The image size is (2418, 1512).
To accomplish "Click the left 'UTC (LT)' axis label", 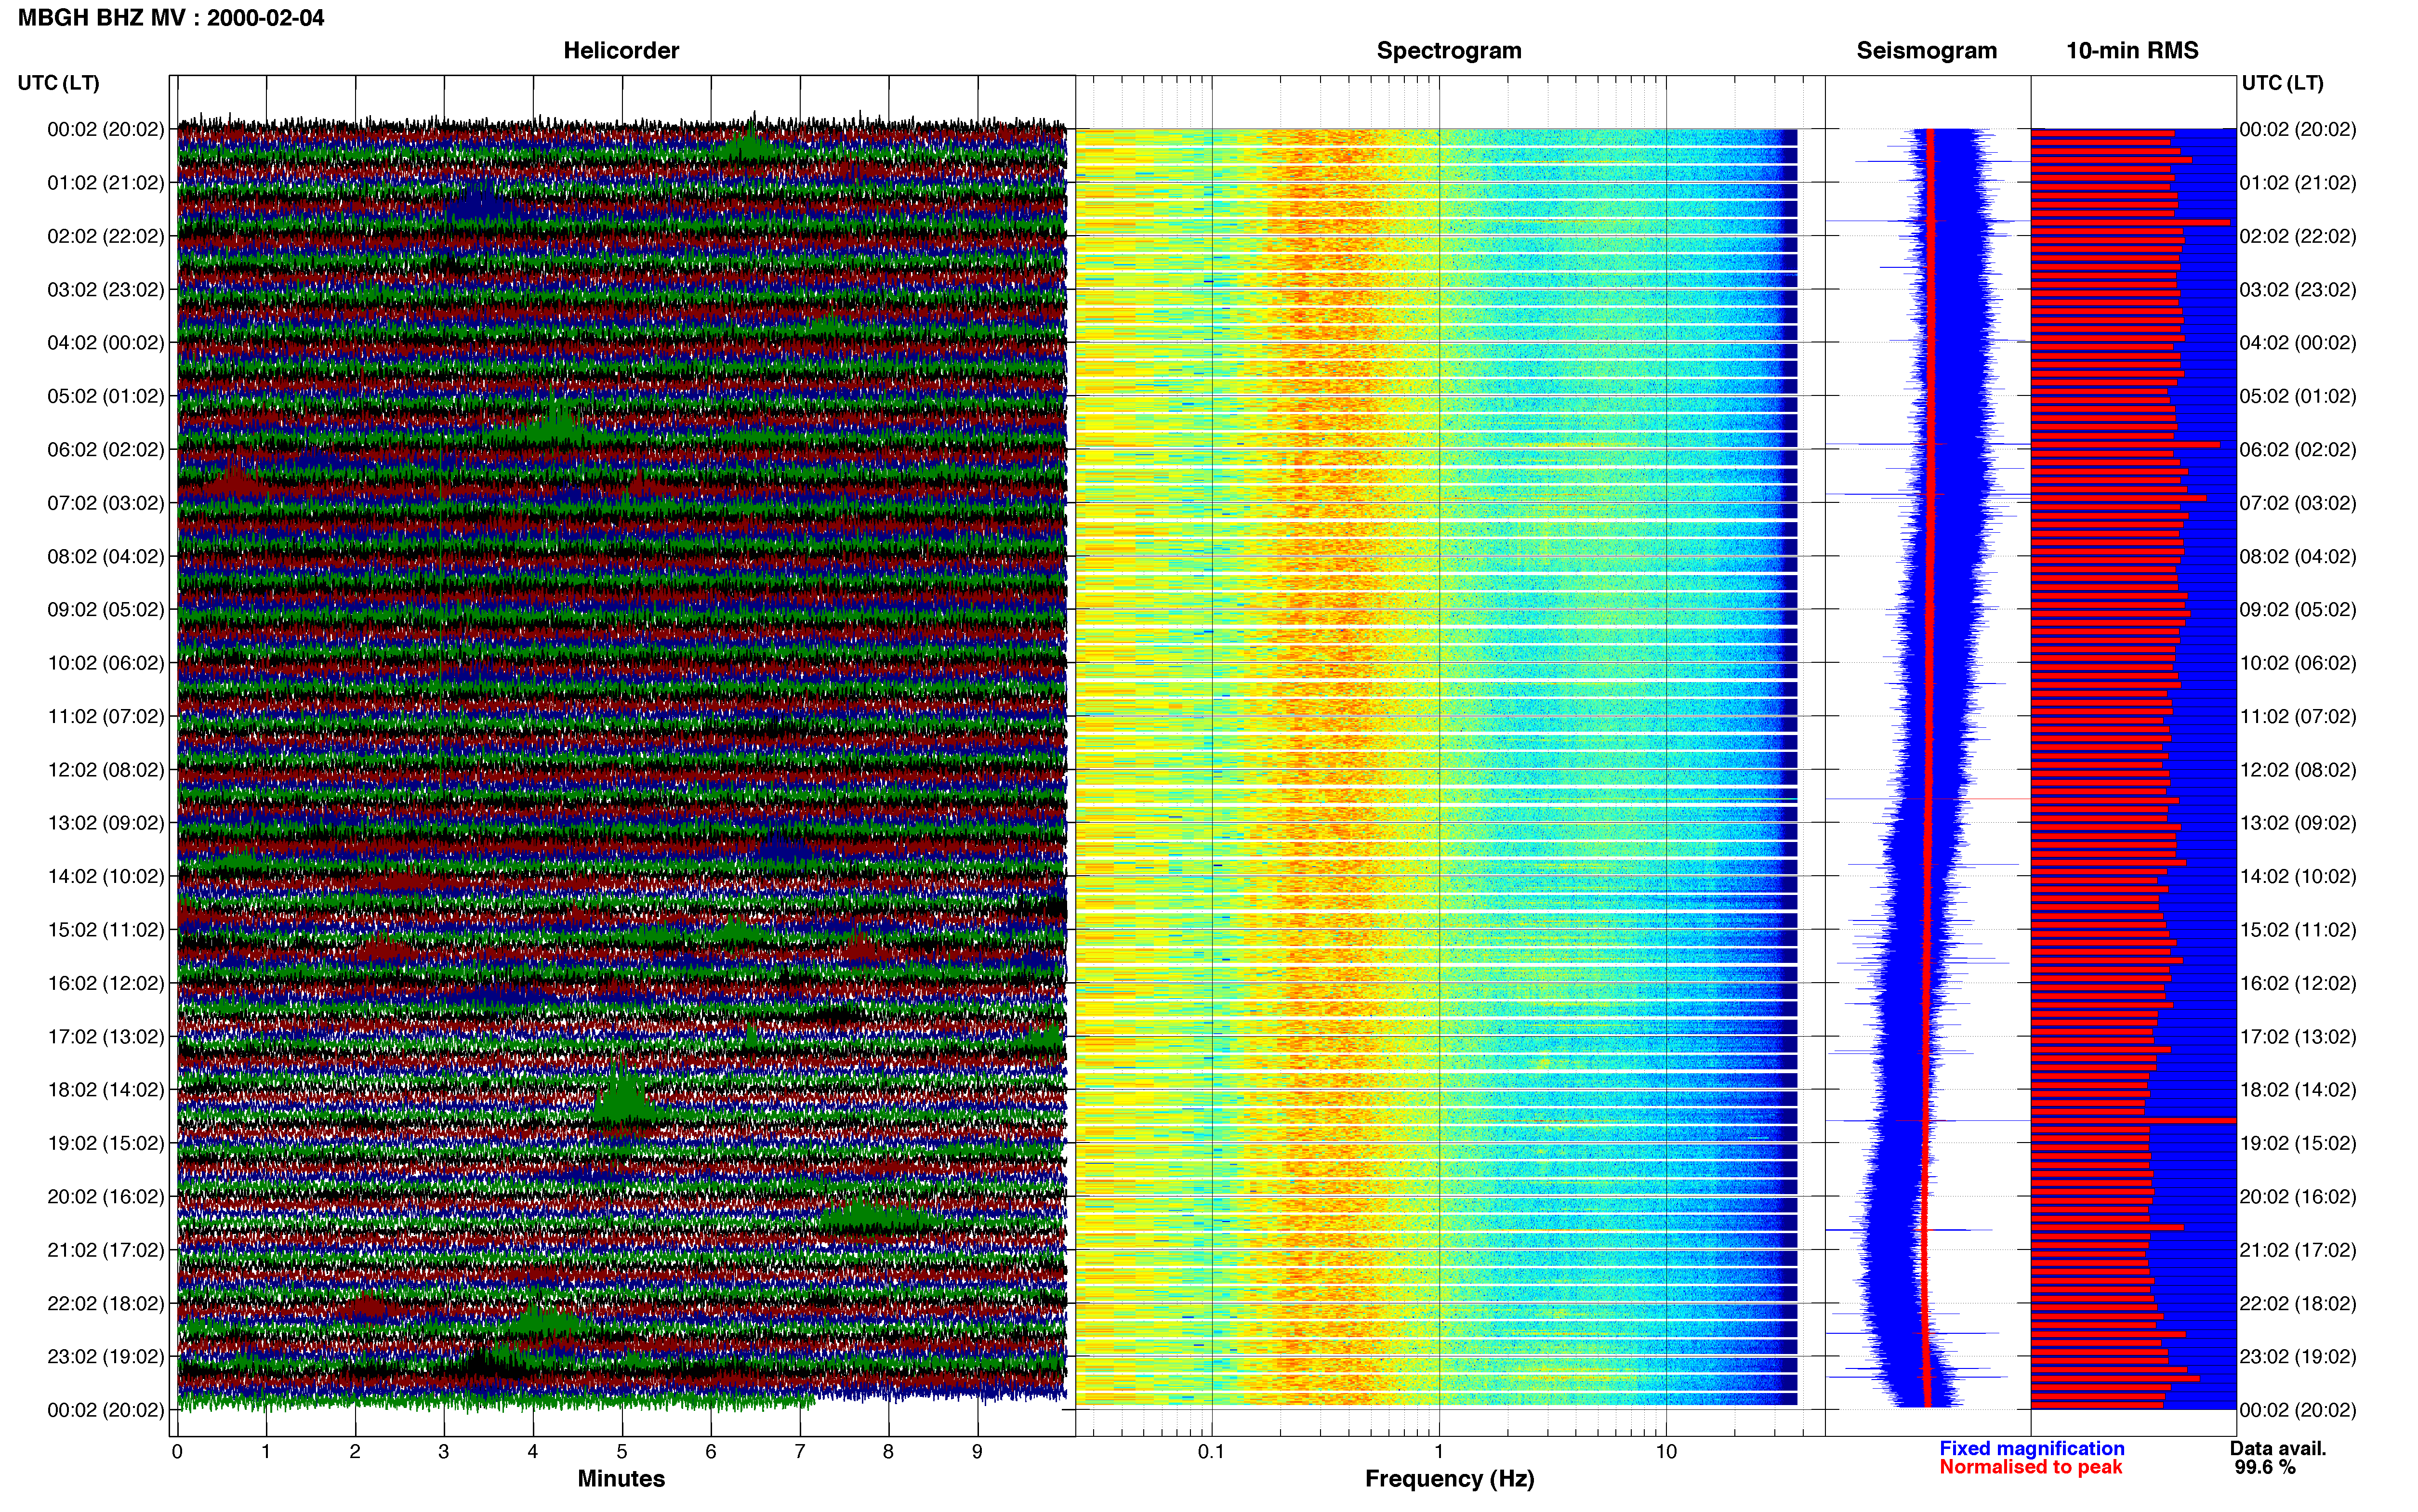I will click(x=58, y=83).
